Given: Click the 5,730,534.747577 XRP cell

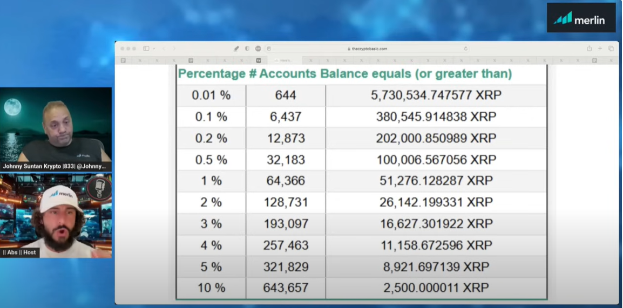Looking at the screenshot, I should click(436, 95).
